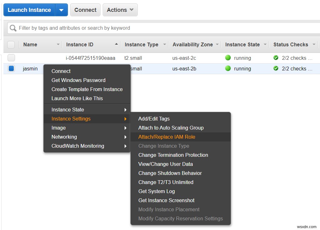Click the running state icon of instance i-0544f72515190eaaa
Image resolution: width=320 pixels, height=230 pixels.
228,58
